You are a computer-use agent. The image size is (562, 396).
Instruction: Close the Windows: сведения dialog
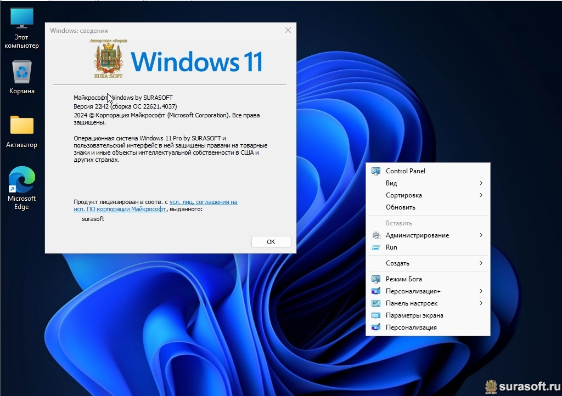click(288, 30)
